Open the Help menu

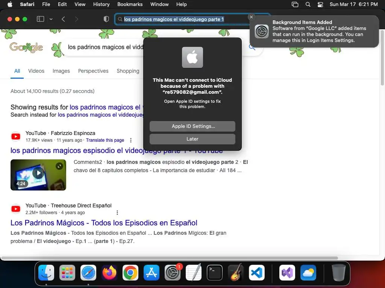tap(182, 4)
